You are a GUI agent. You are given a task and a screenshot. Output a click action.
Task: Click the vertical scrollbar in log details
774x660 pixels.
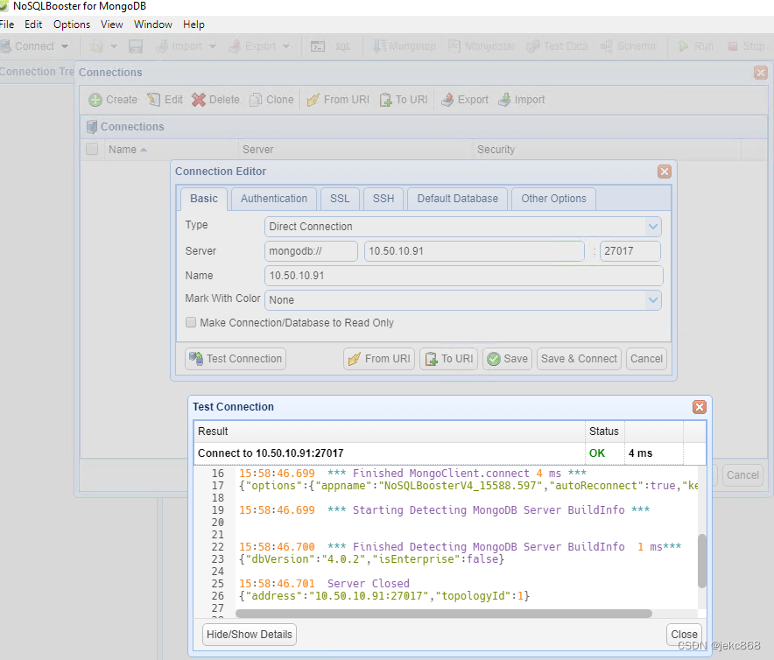[x=702, y=561]
